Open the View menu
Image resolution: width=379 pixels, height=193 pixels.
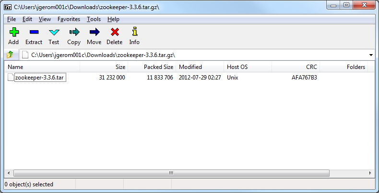click(45, 19)
